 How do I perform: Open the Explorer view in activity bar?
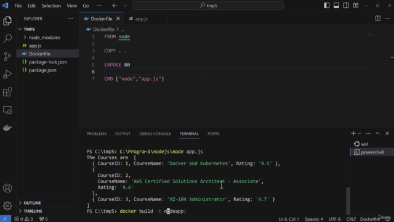[7, 21]
